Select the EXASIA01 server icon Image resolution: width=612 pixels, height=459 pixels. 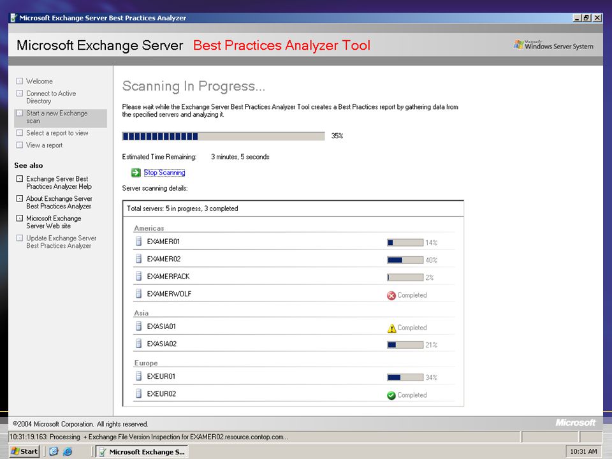(138, 326)
